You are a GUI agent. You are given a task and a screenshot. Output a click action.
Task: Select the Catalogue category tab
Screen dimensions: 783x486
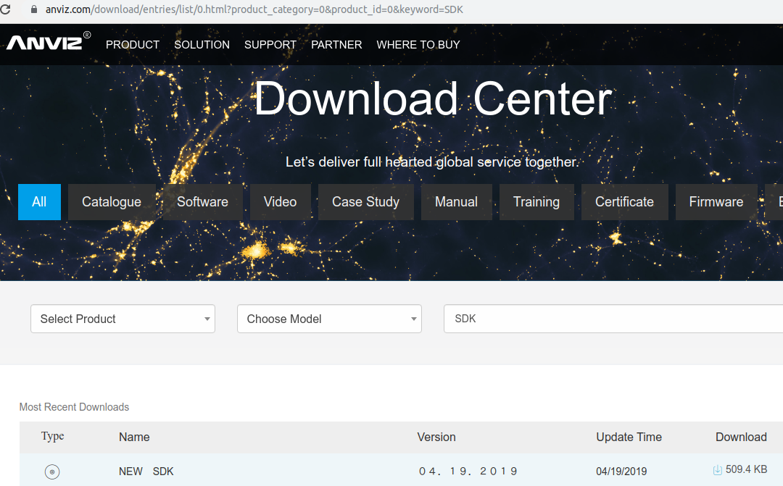[112, 202]
